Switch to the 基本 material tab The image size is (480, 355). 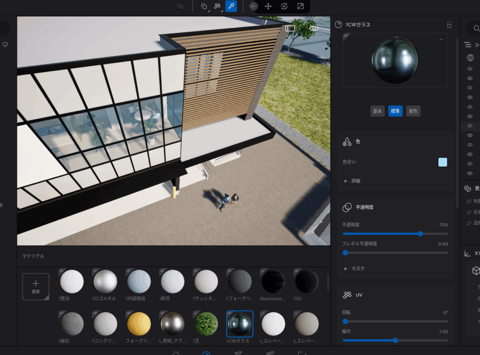point(377,111)
